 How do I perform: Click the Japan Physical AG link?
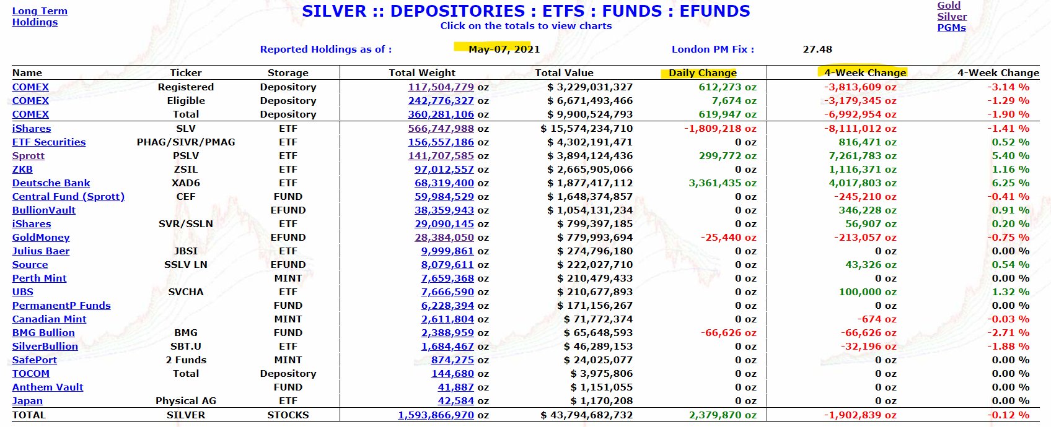(27, 401)
